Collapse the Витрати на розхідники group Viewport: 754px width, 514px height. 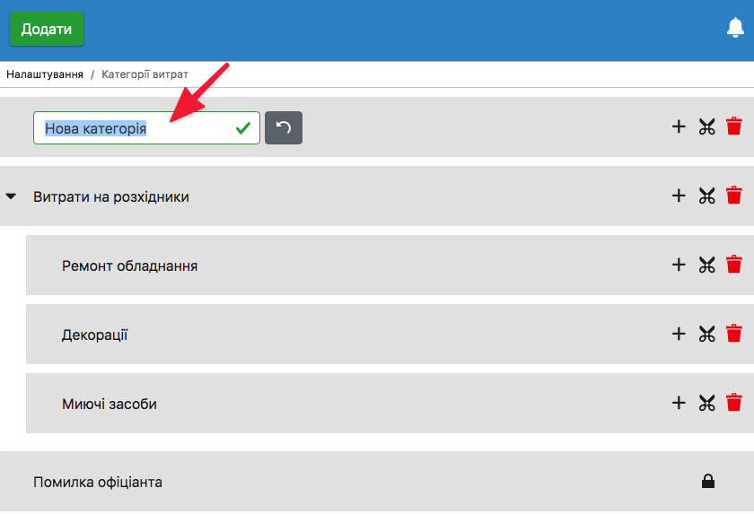[x=12, y=196]
